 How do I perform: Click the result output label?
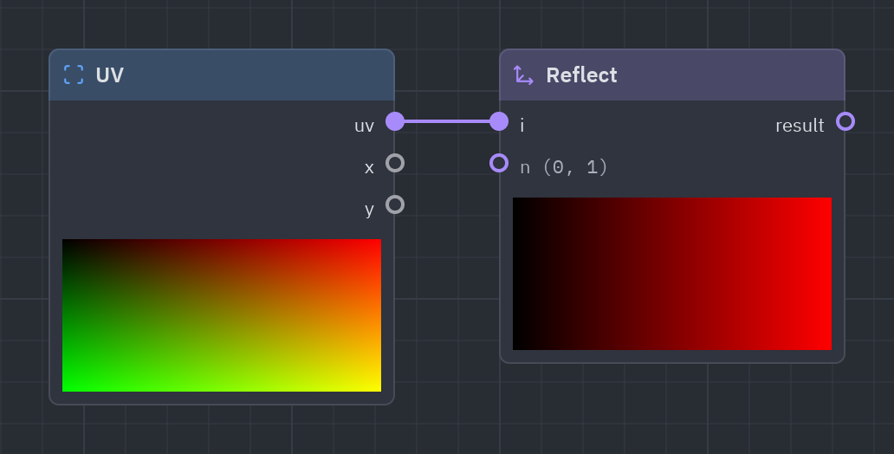point(800,126)
